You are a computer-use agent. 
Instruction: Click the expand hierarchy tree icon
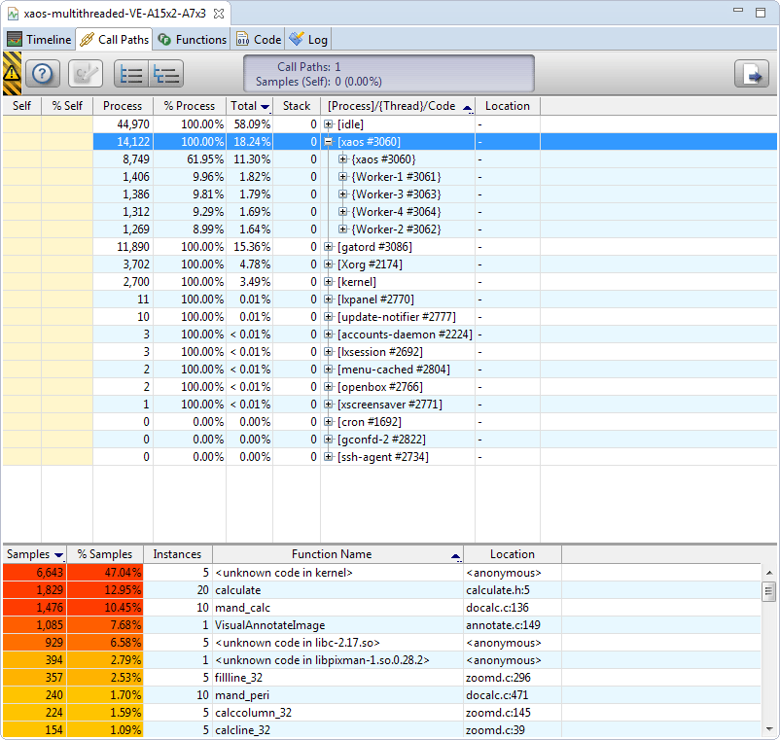coord(166,74)
